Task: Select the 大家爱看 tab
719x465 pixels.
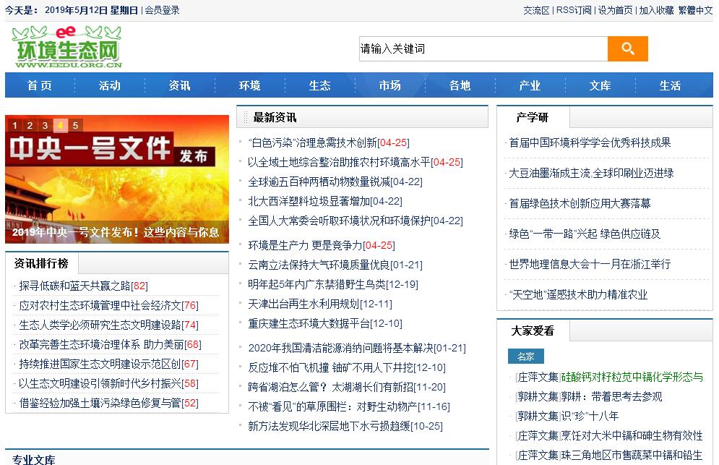Action: pyautogui.click(x=533, y=330)
